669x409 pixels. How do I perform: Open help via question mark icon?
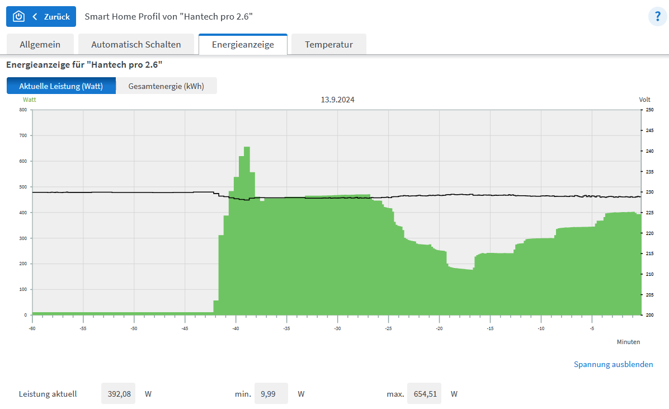coord(657,17)
